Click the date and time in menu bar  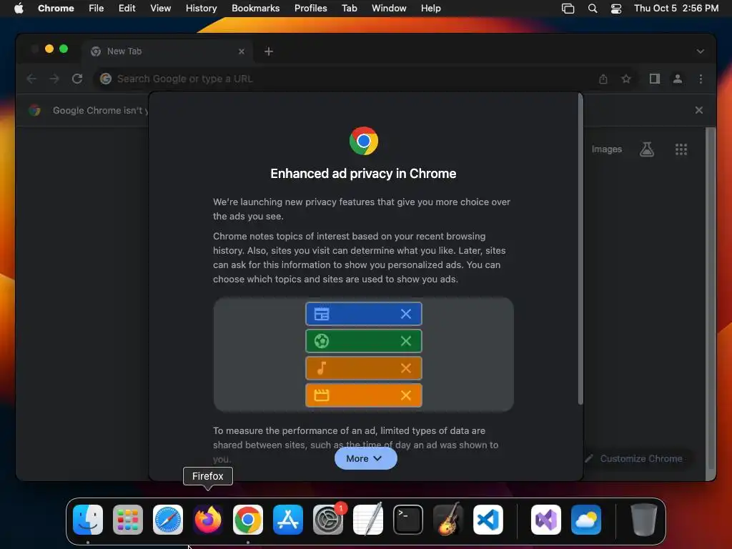point(676,9)
